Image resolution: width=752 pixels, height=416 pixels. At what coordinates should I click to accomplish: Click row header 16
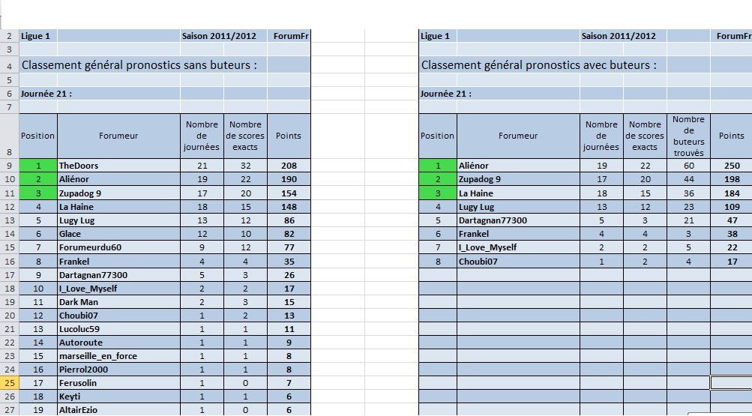point(9,262)
